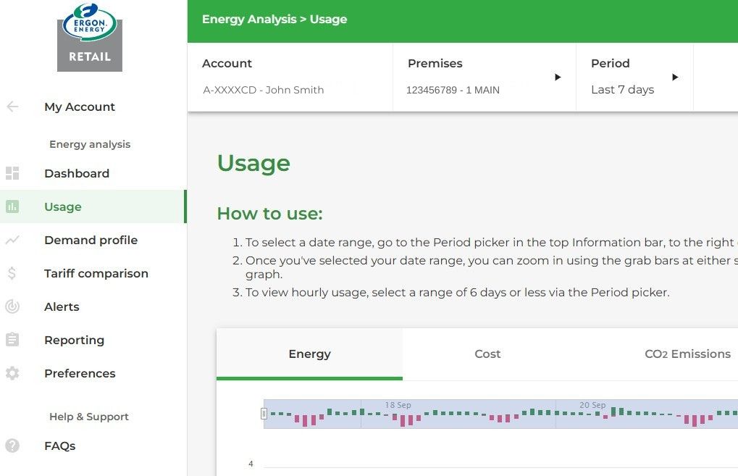Select the Dashboard grid icon
The width and height of the screenshot is (738, 476).
(x=12, y=173)
